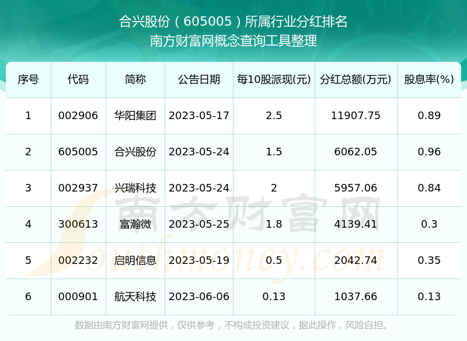This screenshot has width=467, height=341.
Task: Click the dividend total 2042.74
Action: 356,260
